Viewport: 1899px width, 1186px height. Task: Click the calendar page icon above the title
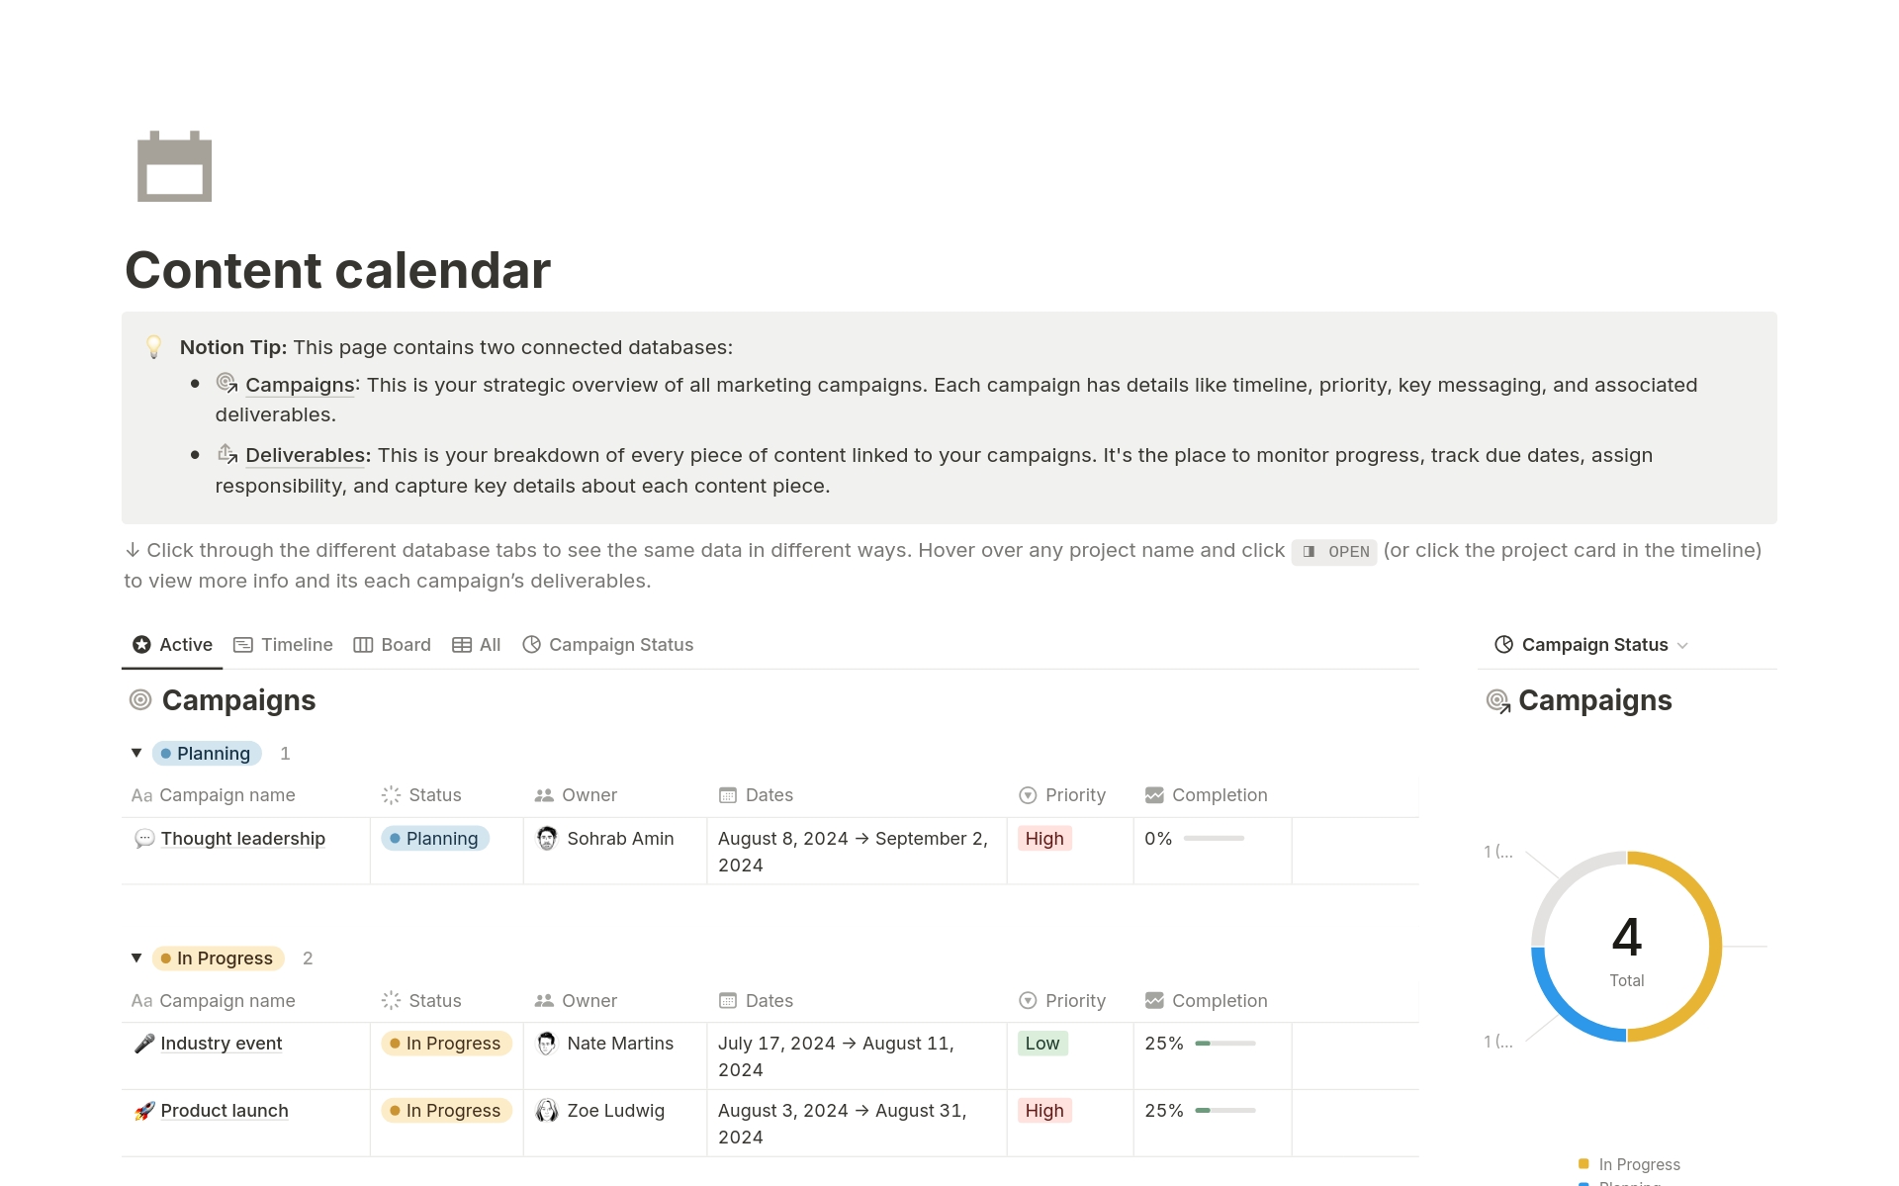(x=173, y=166)
